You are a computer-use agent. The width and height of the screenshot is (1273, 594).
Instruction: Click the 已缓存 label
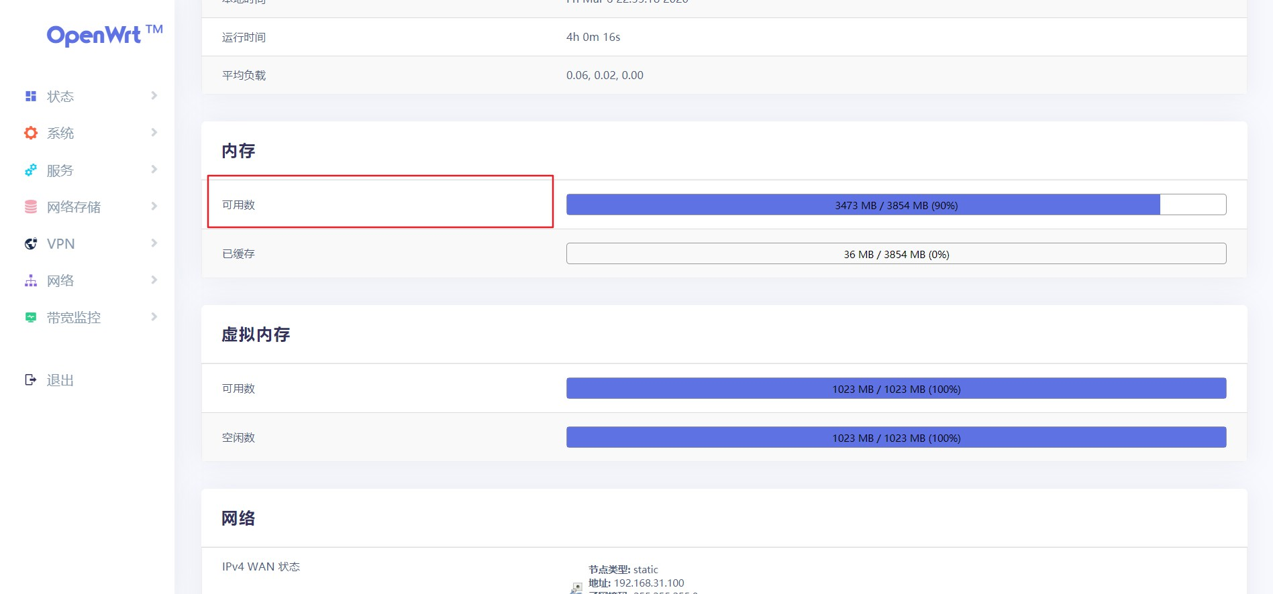point(238,254)
